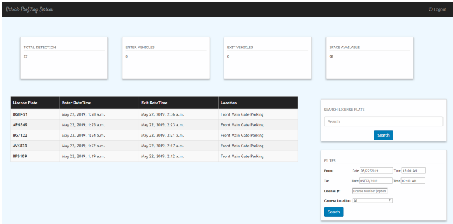
Task: Click the Enter Vehicles card title
Action: pos(140,47)
